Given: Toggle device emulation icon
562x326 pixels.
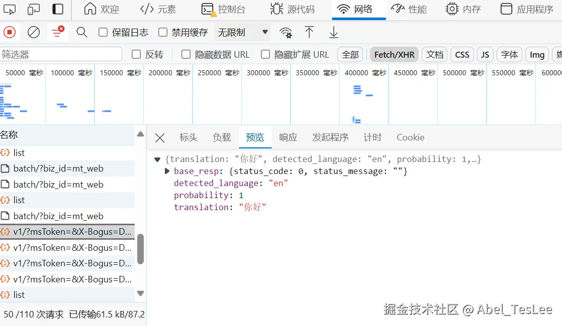Looking at the screenshot, I should click(33, 10).
